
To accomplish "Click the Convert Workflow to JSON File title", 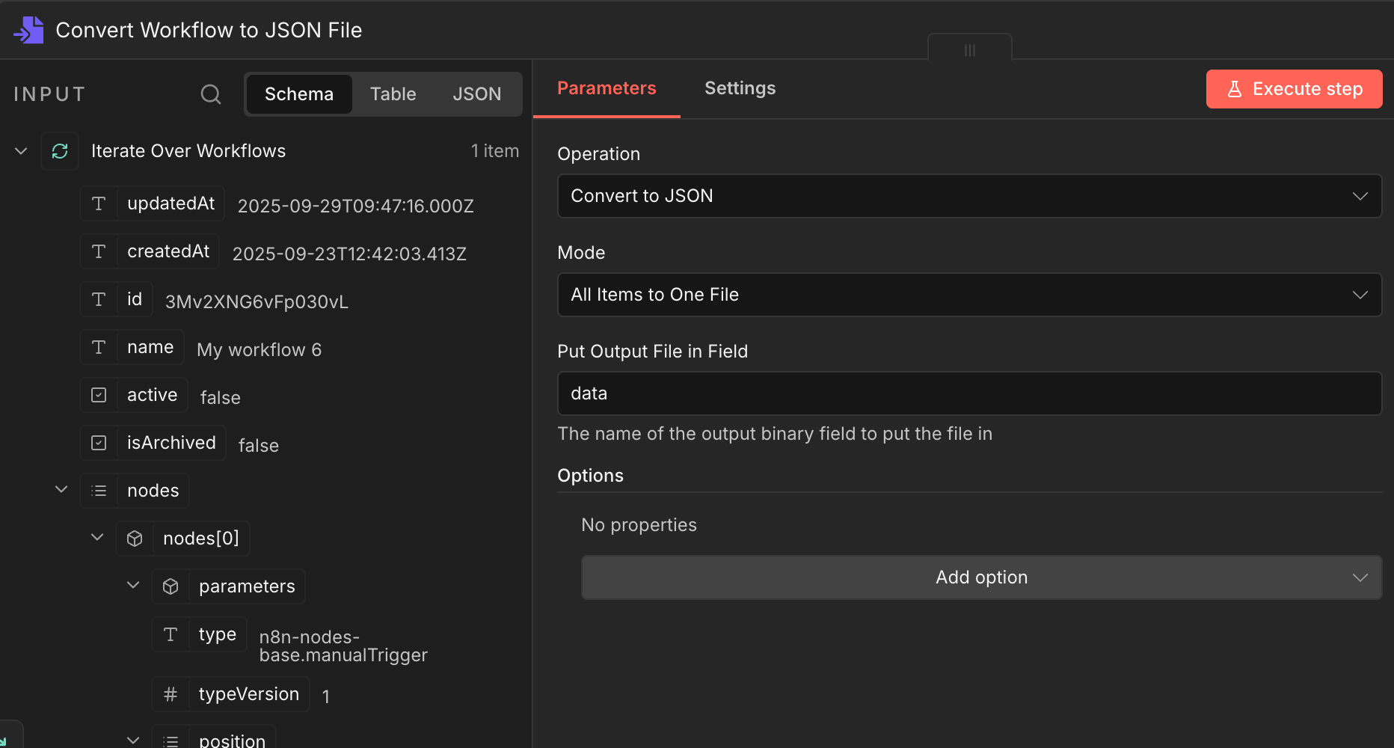I will pos(209,30).
